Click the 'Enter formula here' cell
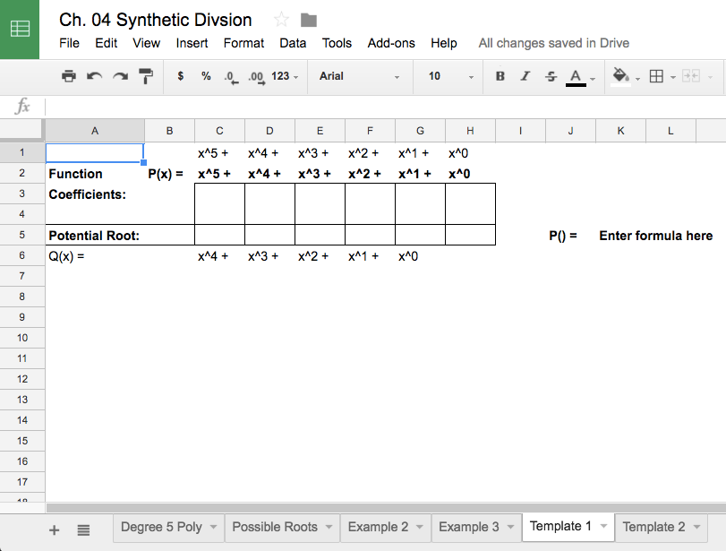The image size is (726, 551). tap(655, 236)
